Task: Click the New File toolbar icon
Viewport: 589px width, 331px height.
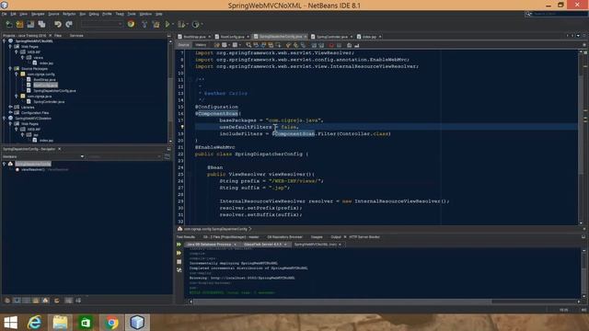Action: [x=9, y=25]
